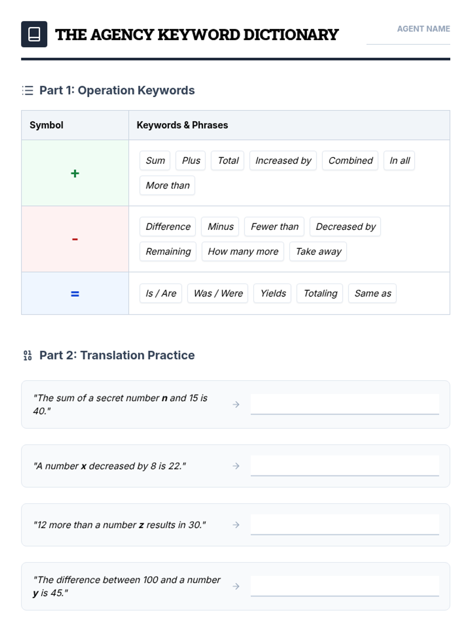Click the Agent Name input line
The image size is (471, 628).
point(408,39)
